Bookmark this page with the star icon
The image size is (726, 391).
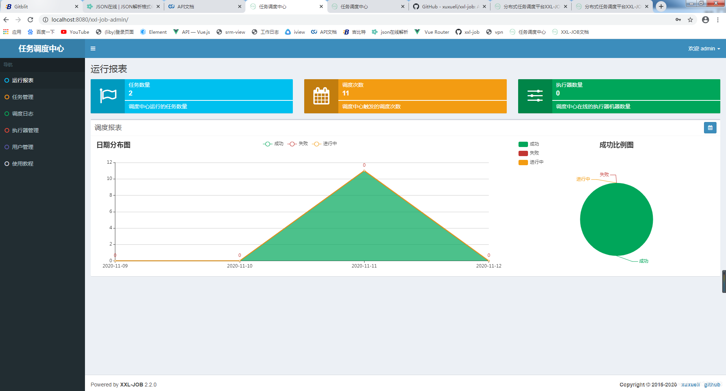coord(690,20)
